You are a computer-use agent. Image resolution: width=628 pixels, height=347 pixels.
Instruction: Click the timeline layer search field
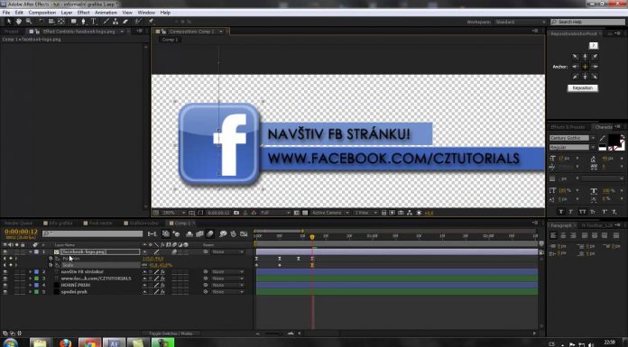click(x=93, y=233)
